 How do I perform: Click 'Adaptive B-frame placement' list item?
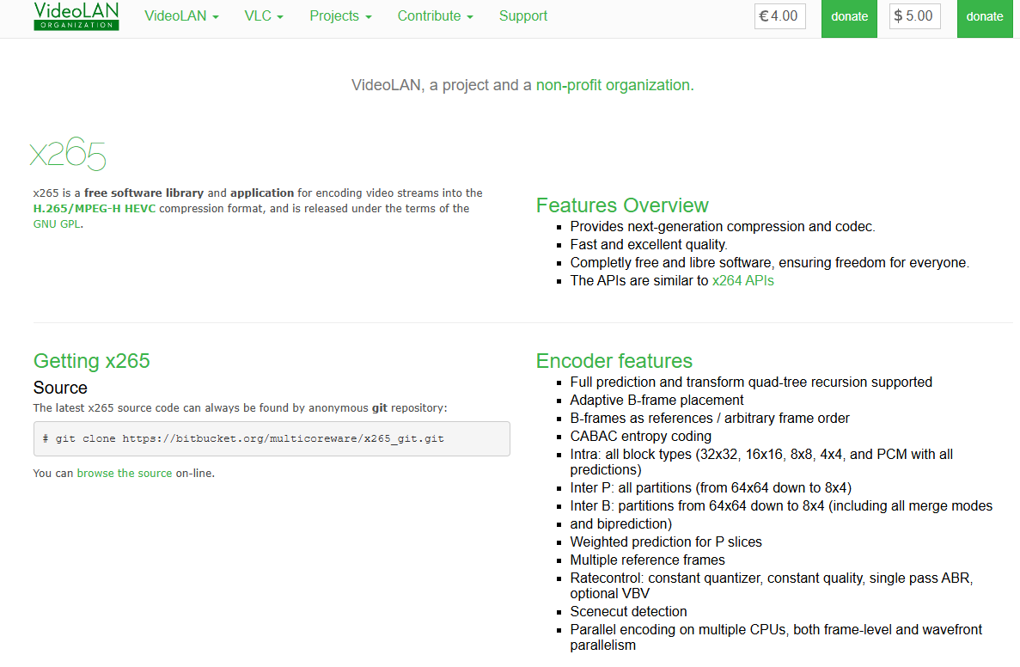point(657,401)
